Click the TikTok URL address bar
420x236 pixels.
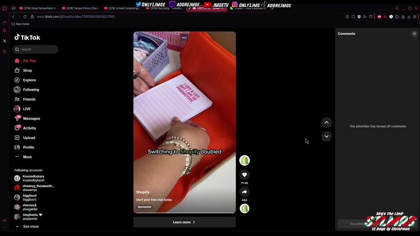point(76,17)
